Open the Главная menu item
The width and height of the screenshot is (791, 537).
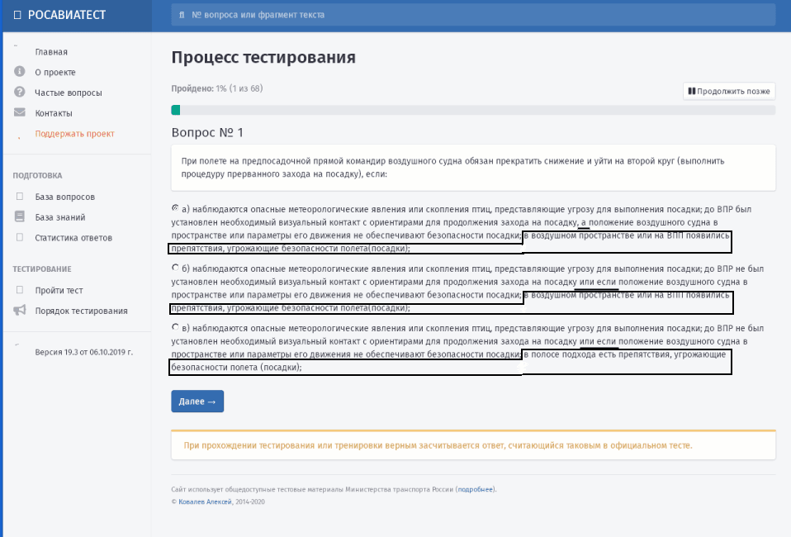click(x=51, y=52)
